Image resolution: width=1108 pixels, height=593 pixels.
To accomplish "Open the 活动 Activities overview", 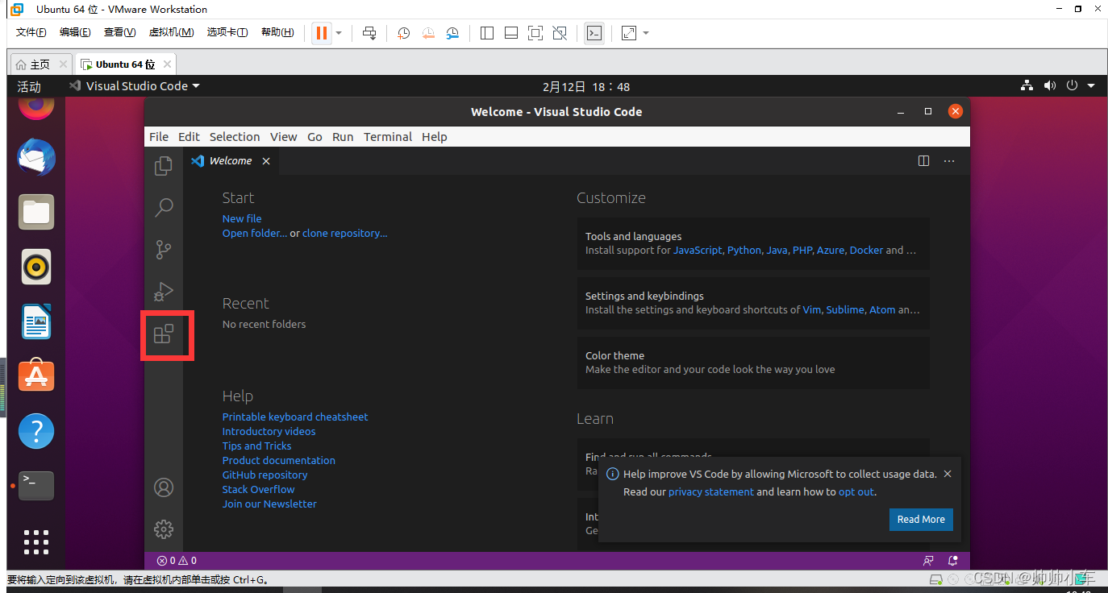I will point(29,86).
